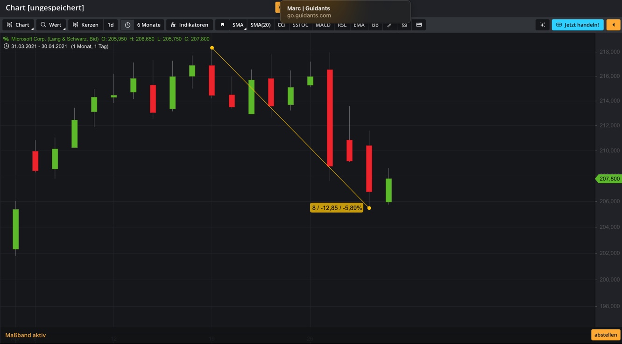Click the measurement label 8 / -12,85 / -5,89%

coord(337,208)
